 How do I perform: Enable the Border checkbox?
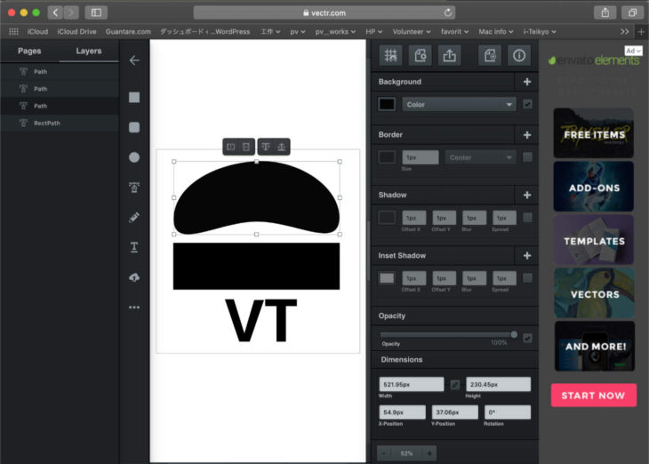(528, 157)
